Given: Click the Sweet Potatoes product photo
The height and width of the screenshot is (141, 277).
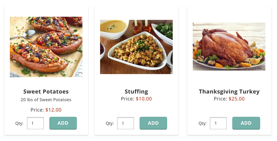Looking at the screenshot, I should 46,47.
